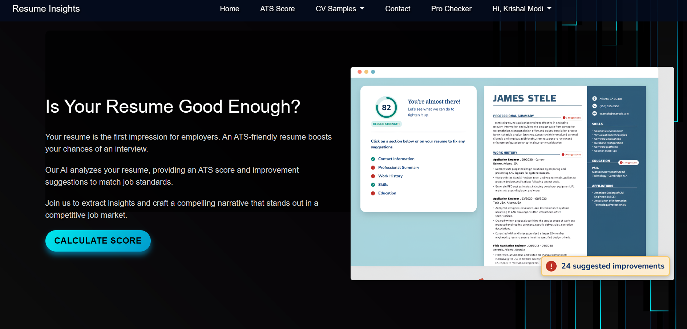This screenshot has height=329, width=687.
Task: Click the paragraph starting 'Join us to extract insights'
Action: [182, 209]
